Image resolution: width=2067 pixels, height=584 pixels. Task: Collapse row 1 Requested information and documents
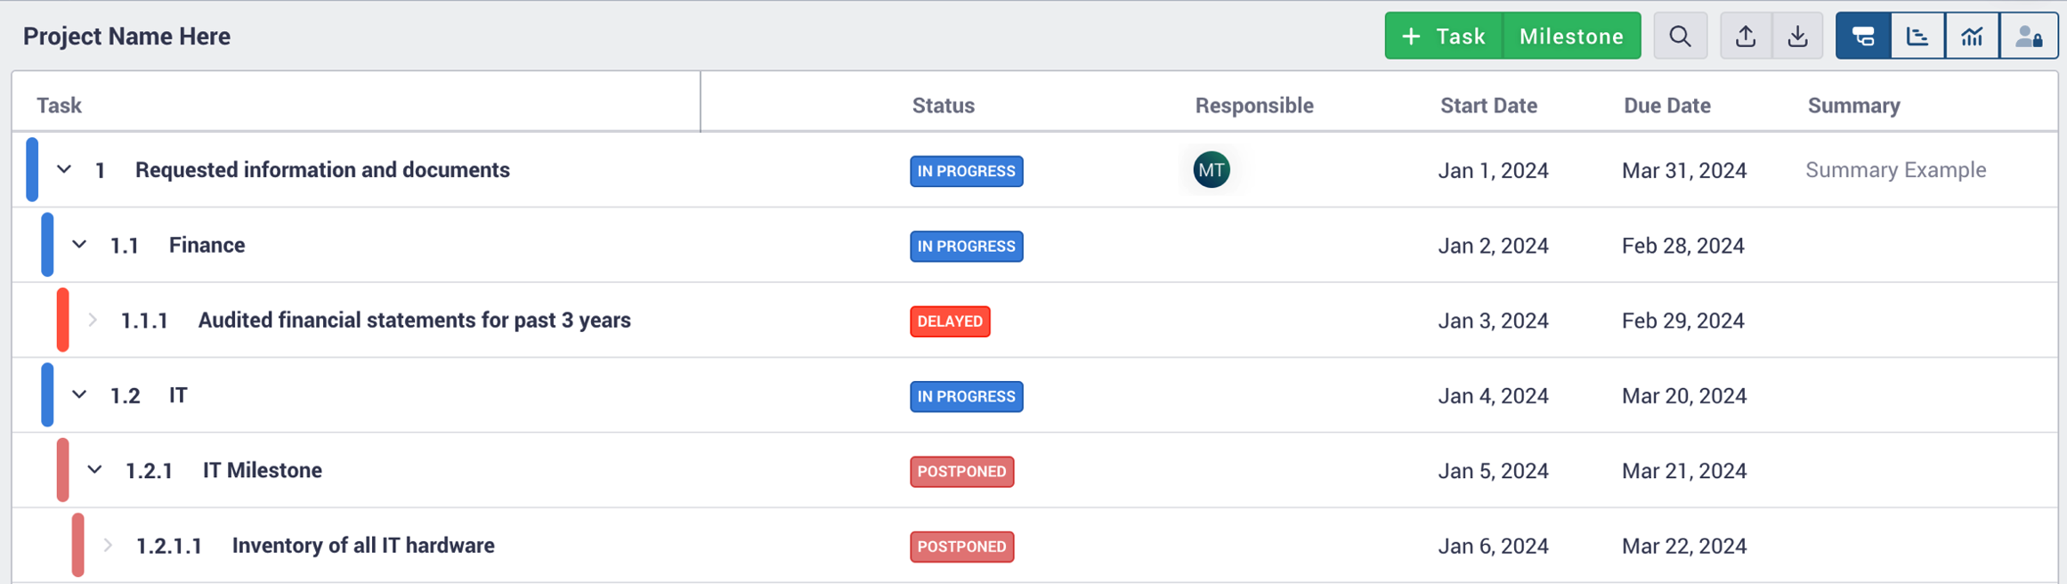click(64, 169)
